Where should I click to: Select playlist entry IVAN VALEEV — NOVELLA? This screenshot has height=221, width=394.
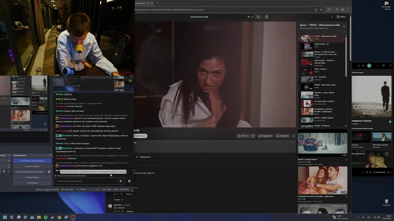pos(322,63)
